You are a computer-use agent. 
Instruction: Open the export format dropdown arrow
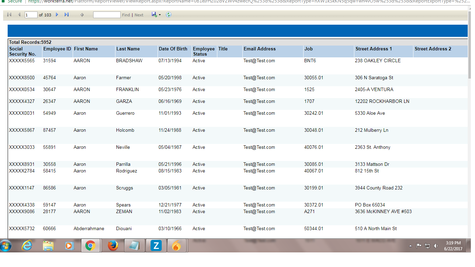(160, 15)
